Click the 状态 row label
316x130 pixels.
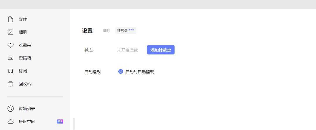click(88, 50)
